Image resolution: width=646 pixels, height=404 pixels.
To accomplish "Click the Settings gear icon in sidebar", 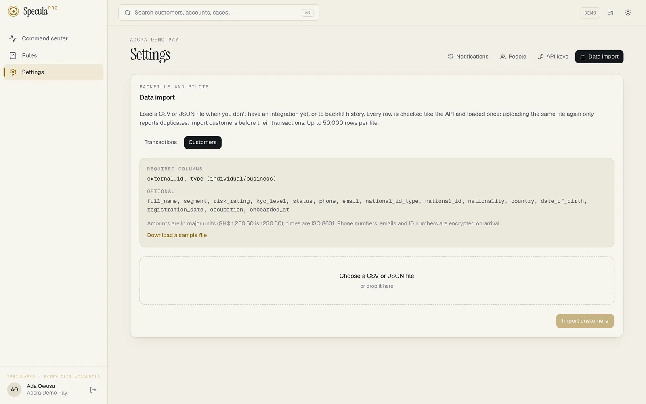I will (13, 72).
